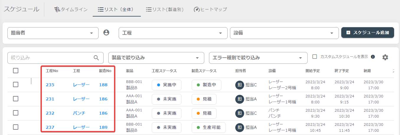Click the 生産可能 status chip with green dot
Screen dimensions: 400x135
point(208,127)
